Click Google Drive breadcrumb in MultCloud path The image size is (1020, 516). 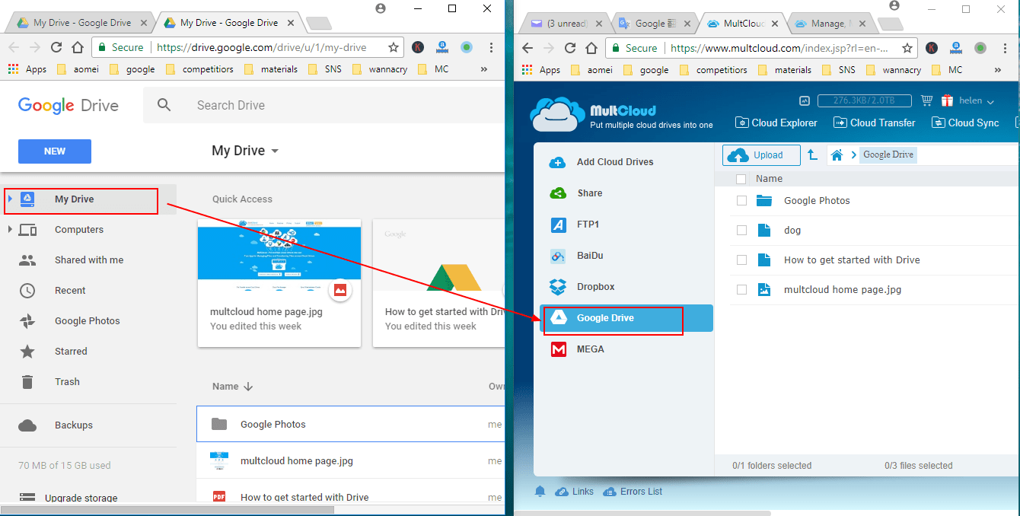tap(888, 154)
